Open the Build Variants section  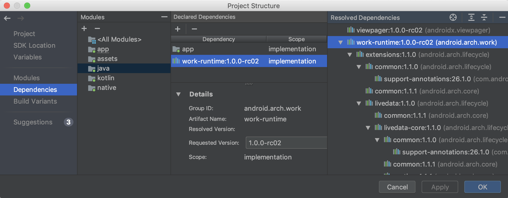35,101
